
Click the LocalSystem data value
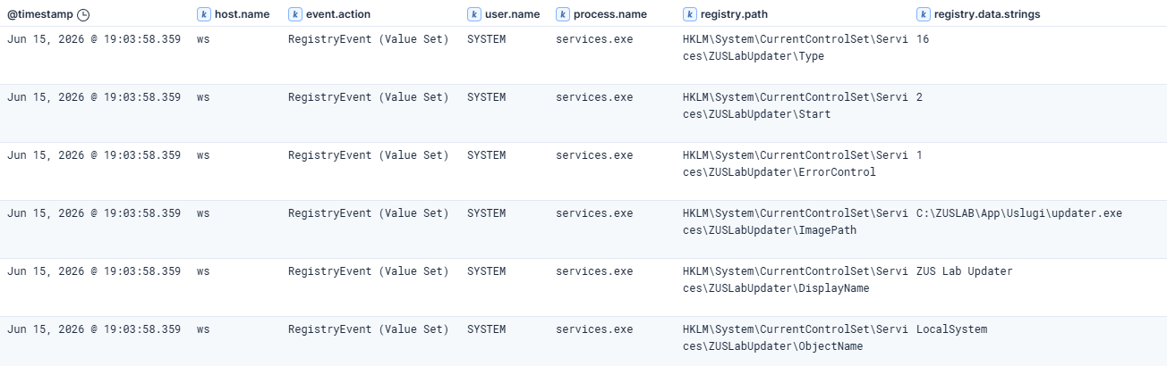click(951, 329)
